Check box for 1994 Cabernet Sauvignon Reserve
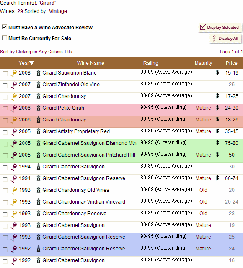This screenshot has width=243, height=268. (5, 179)
